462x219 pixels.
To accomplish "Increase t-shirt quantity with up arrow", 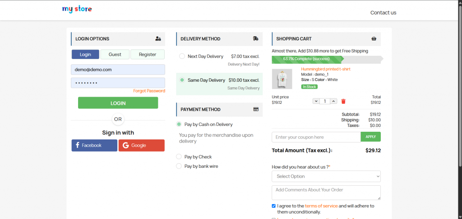I will pos(333,101).
